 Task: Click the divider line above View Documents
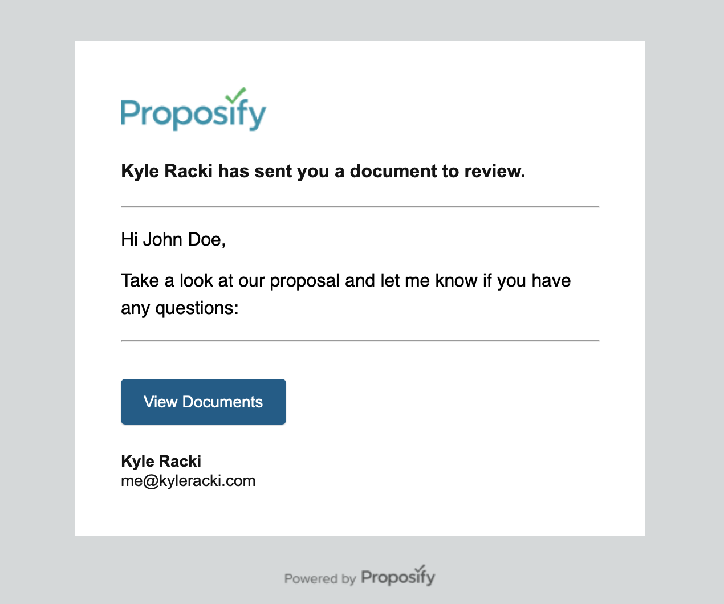click(360, 341)
